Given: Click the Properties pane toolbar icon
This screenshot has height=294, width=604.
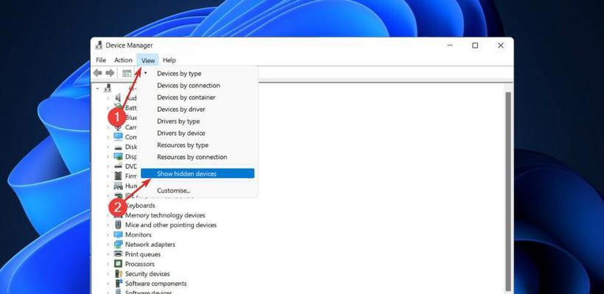Looking at the screenshot, I should 127,73.
